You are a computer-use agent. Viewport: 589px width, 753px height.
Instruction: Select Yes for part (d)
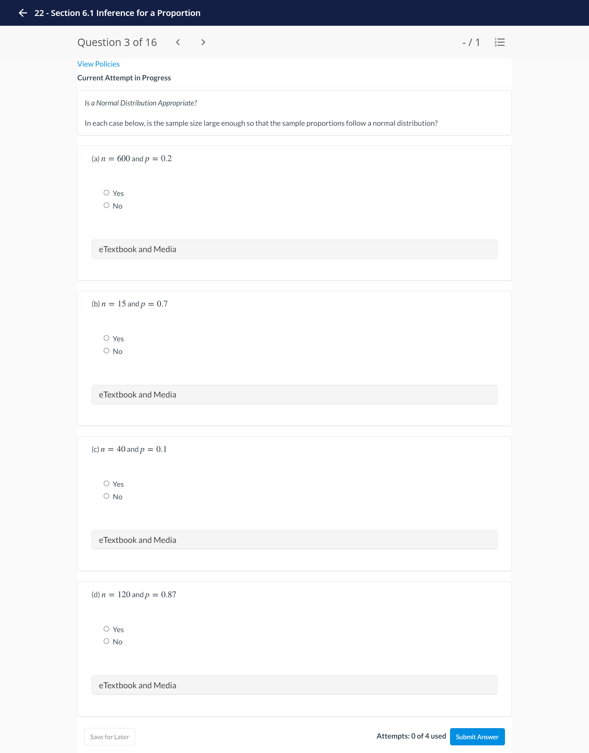pos(106,628)
